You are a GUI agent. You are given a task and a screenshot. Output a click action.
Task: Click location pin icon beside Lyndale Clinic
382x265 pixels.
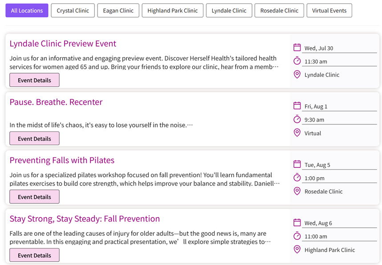tap(297, 75)
